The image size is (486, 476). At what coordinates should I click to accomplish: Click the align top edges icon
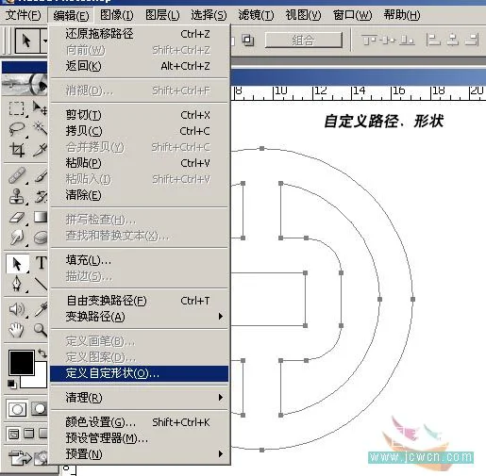point(369,40)
